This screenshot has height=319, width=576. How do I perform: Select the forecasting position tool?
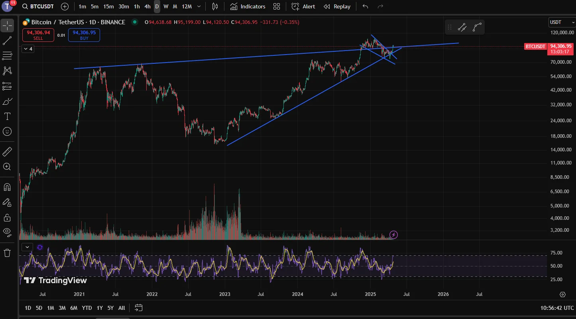7,86
